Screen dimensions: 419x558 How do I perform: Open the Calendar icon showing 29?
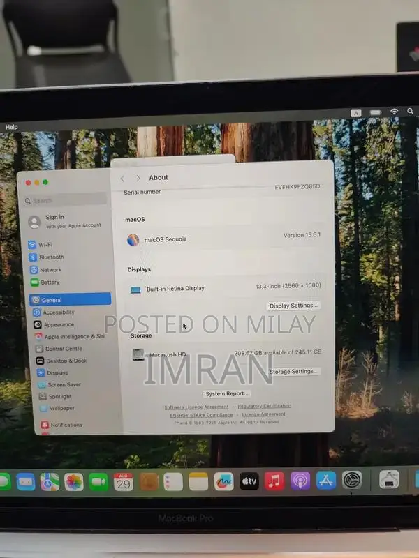pos(124,482)
